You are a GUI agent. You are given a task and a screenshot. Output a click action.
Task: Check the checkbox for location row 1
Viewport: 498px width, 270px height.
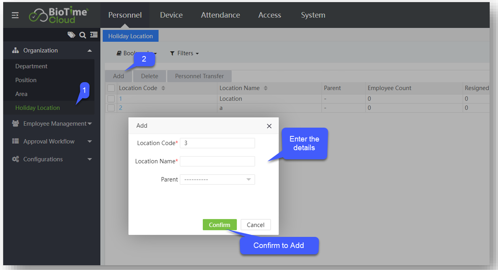pos(111,99)
